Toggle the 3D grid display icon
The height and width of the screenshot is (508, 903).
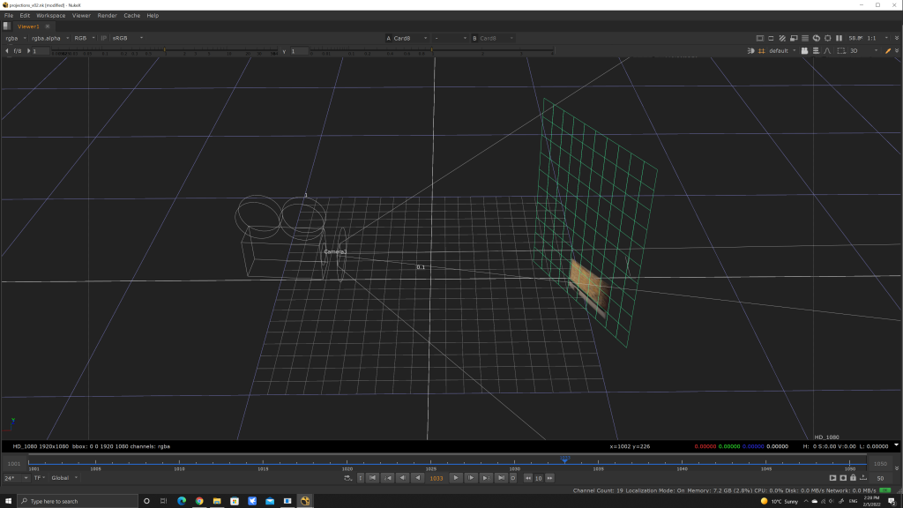coord(761,51)
